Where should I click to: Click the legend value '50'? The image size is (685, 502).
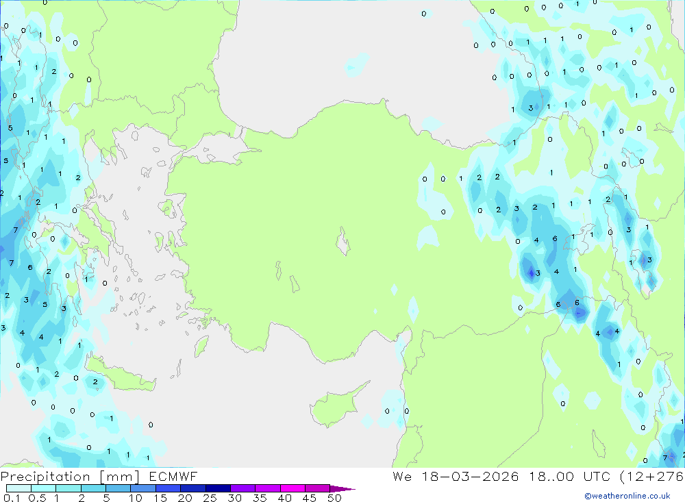click(334, 498)
